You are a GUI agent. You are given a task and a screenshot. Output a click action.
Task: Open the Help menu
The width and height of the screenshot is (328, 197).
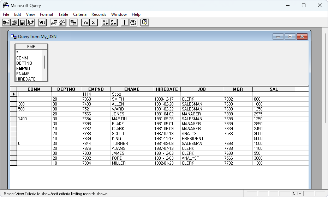pos(136,14)
